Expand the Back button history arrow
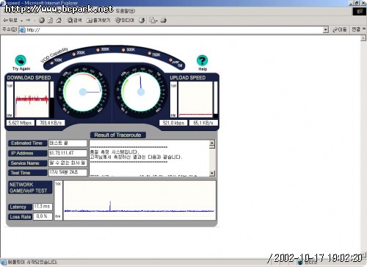The image size is (367, 267). 21,21
